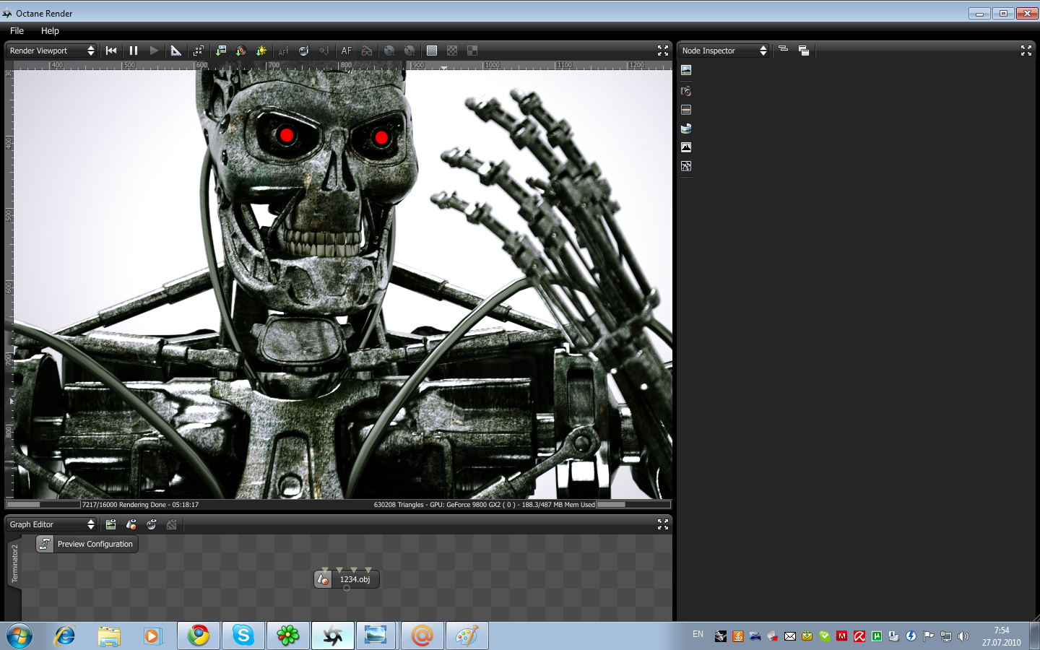Pause the rendering
The image size is (1040, 650).
[x=134, y=51]
